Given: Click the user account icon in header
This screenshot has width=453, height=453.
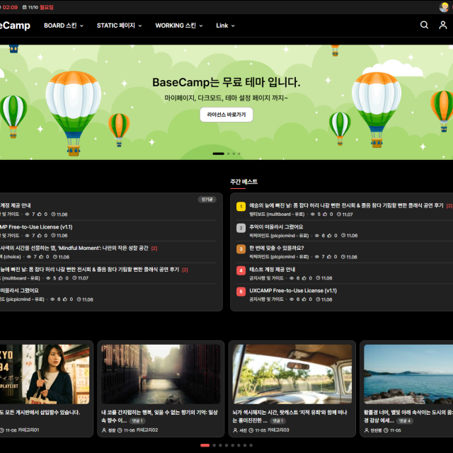Looking at the screenshot, I should pyautogui.click(x=443, y=25).
